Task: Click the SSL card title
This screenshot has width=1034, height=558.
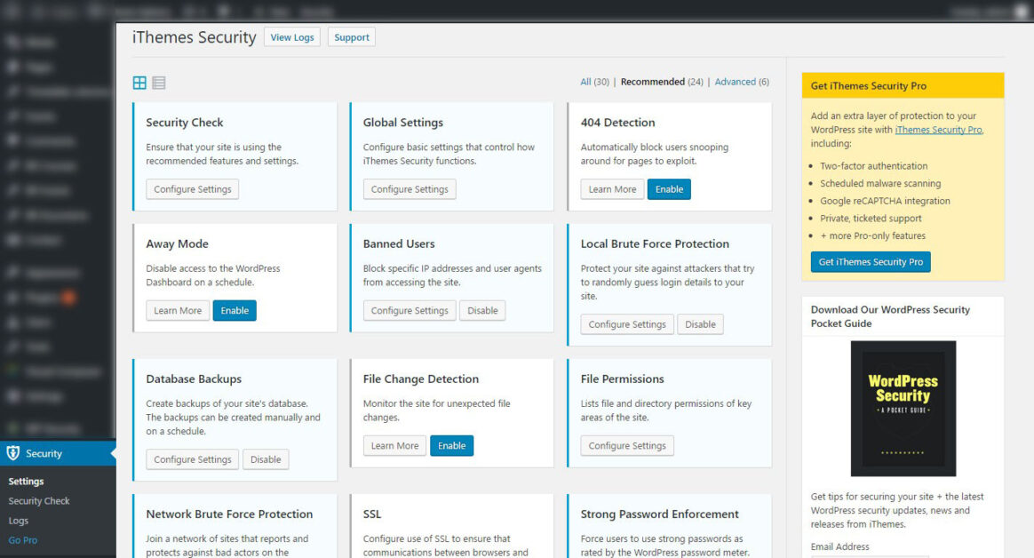Action: (x=372, y=514)
